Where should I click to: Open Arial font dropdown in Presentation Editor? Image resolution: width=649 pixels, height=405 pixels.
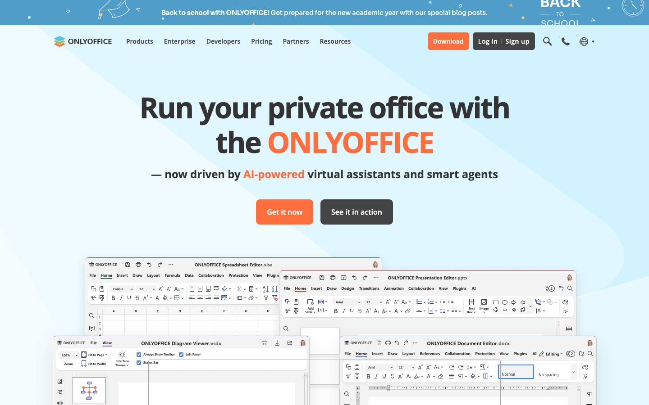[x=347, y=302]
